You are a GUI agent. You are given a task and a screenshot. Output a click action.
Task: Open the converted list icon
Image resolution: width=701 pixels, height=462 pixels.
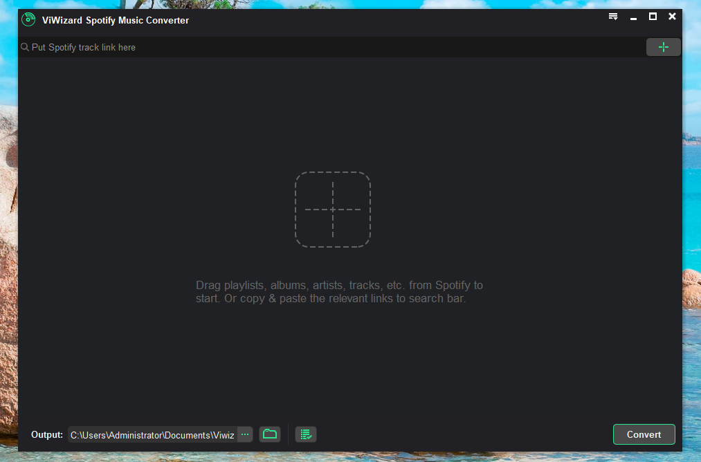point(305,434)
